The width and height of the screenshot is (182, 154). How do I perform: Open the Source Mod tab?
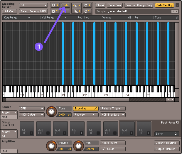tap(5, 117)
